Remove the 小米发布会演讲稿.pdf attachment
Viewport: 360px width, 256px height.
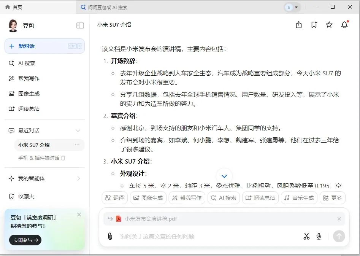pos(339,219)
